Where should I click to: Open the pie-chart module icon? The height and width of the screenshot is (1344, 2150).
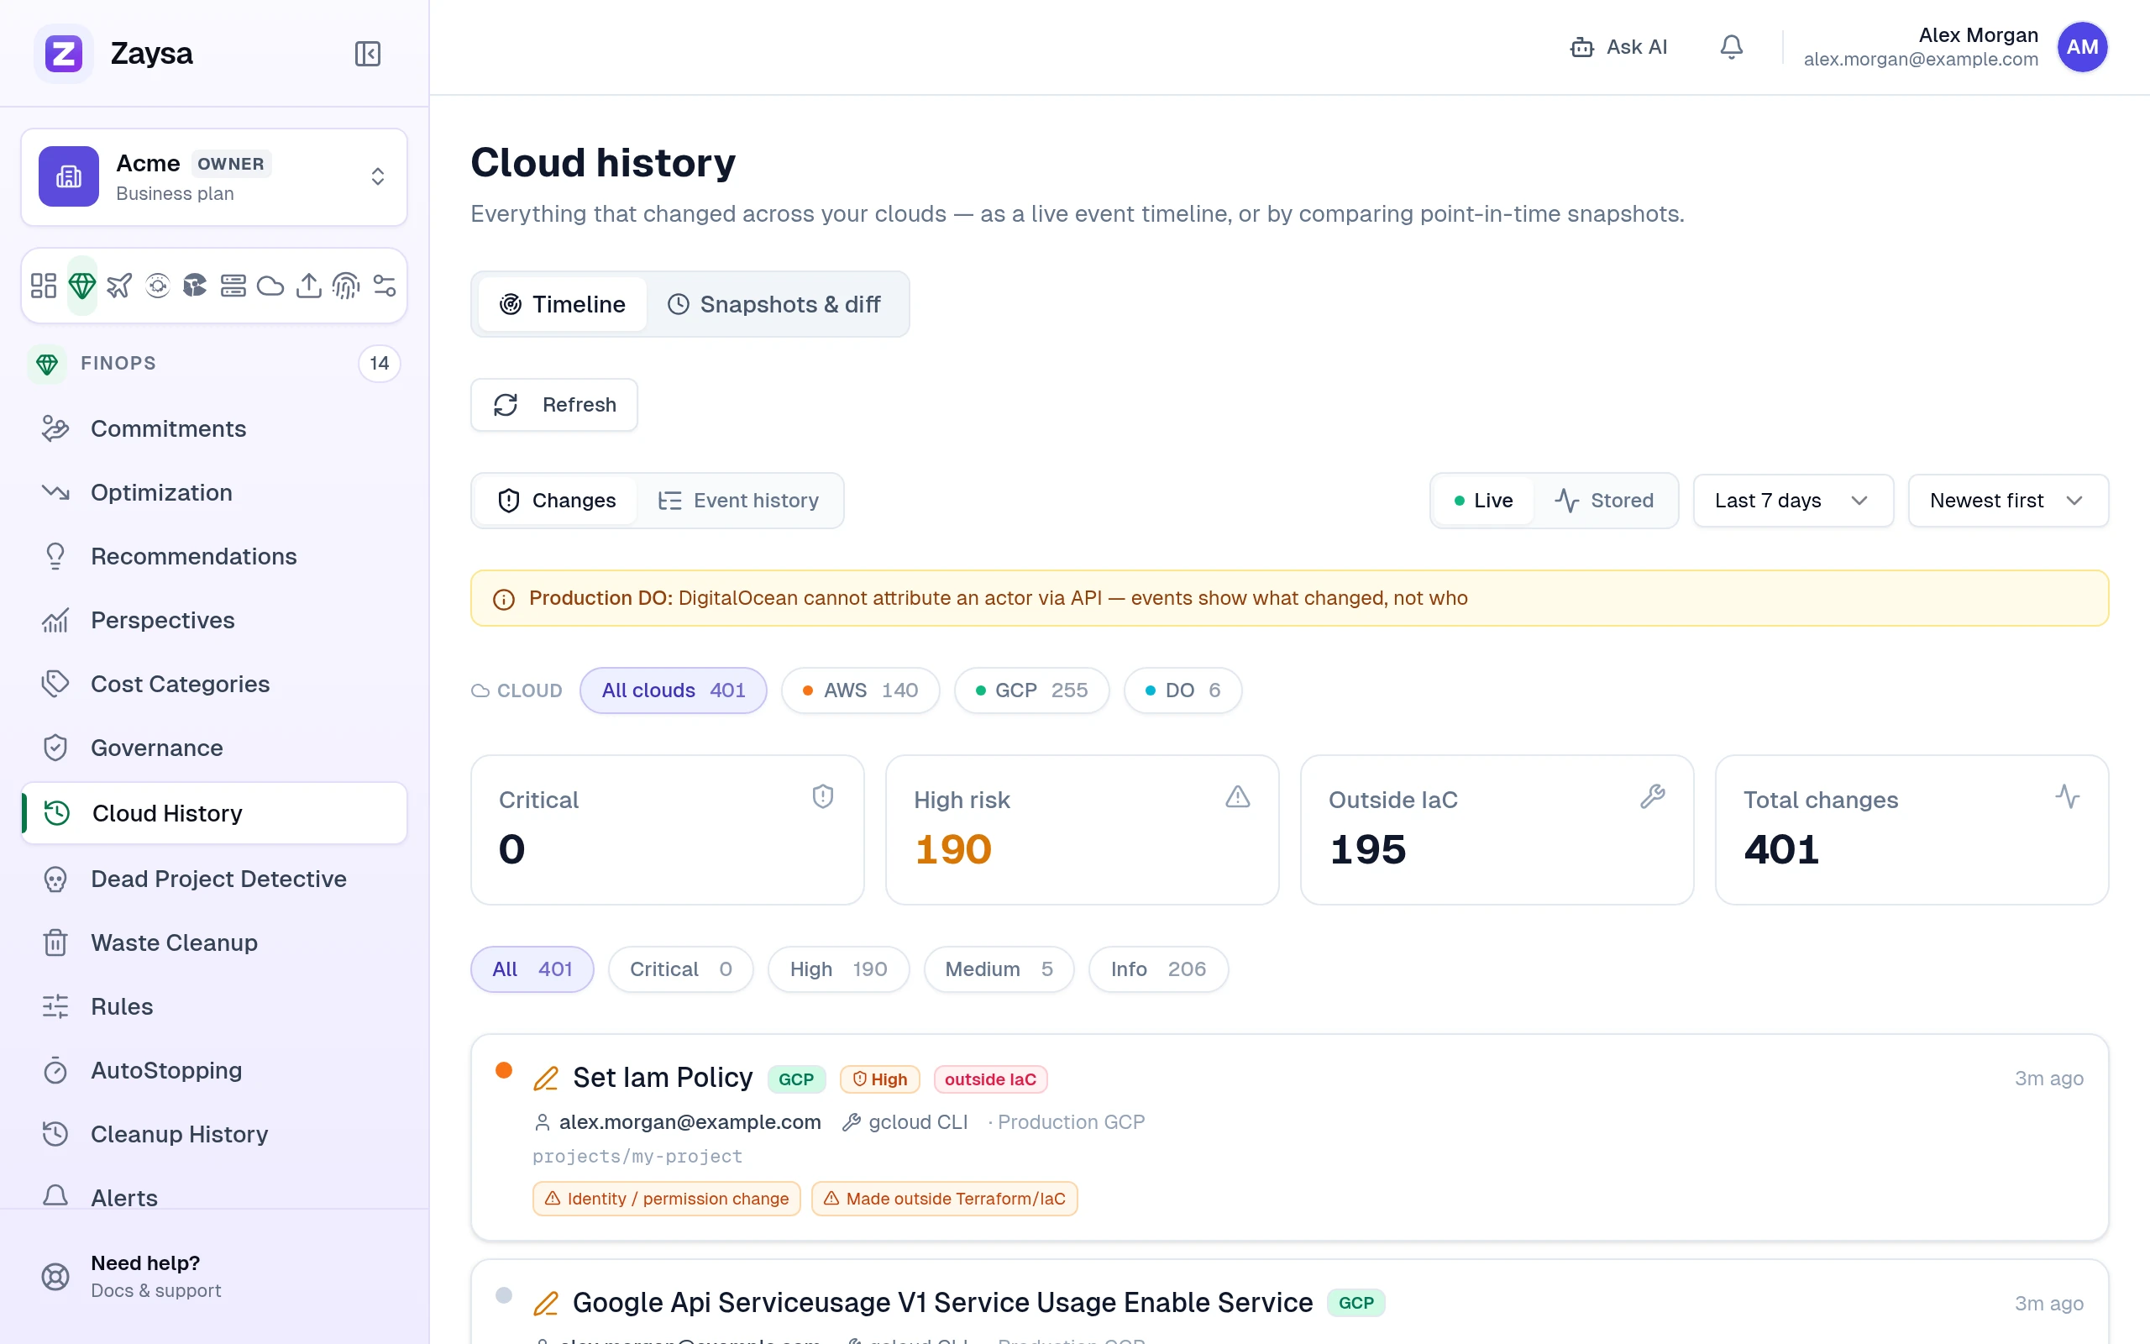coord(195,286)
